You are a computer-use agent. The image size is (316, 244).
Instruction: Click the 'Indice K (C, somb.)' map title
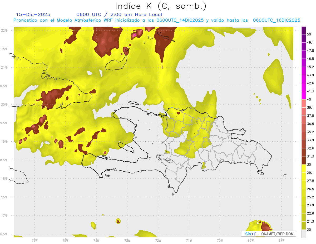point(161,6)
